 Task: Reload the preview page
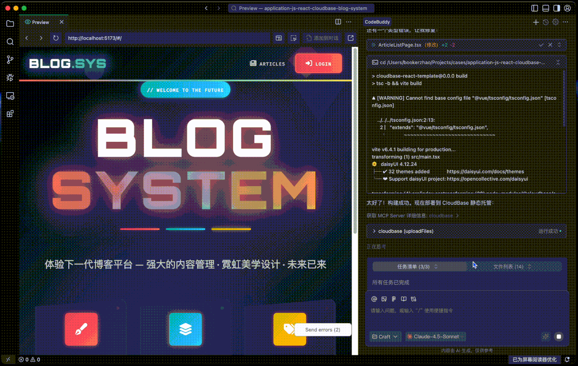pos(56,38)
